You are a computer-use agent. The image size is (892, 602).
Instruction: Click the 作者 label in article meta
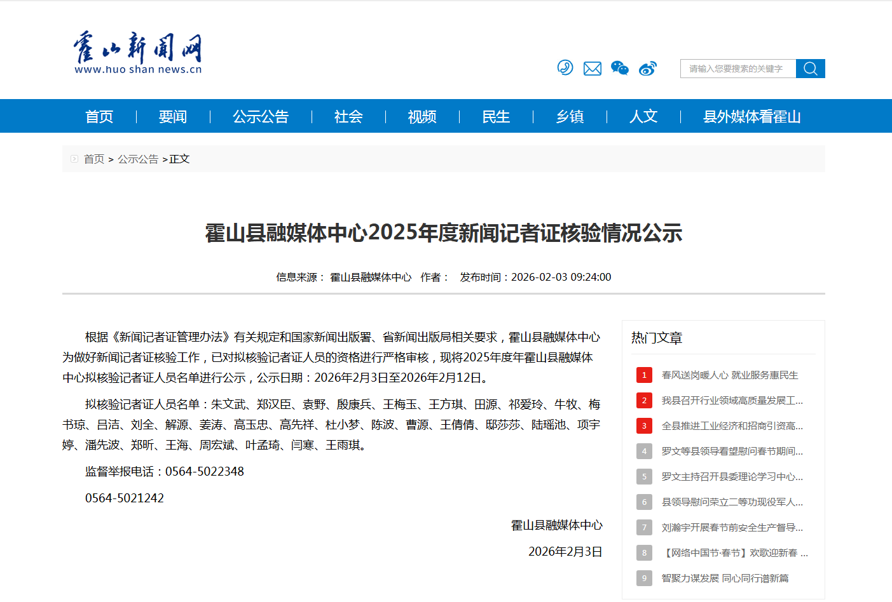click(x=435, y=278)
